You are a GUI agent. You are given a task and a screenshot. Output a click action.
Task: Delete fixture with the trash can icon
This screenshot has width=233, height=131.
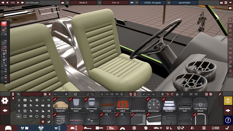(x=162, y=94)
